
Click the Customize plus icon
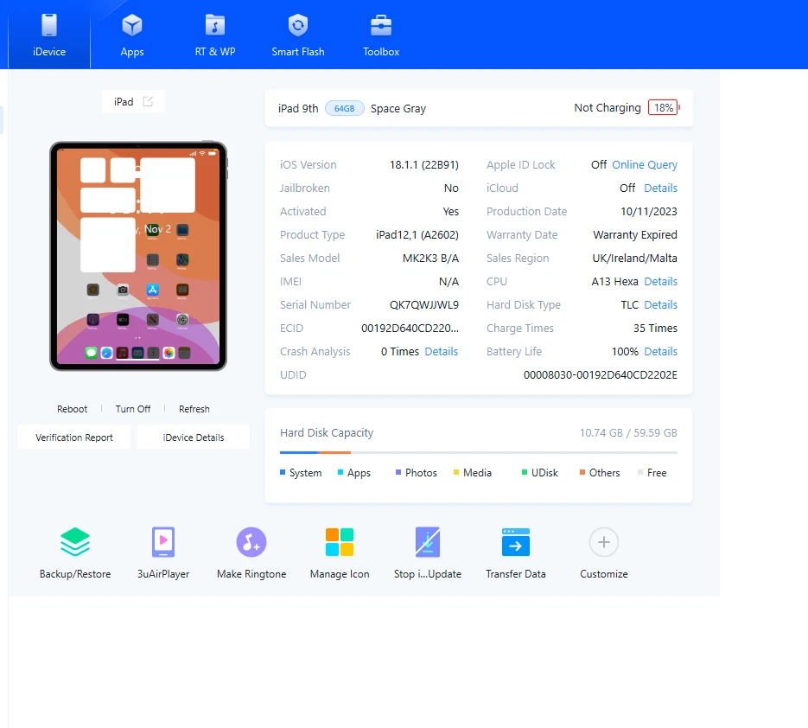[604, 542]
